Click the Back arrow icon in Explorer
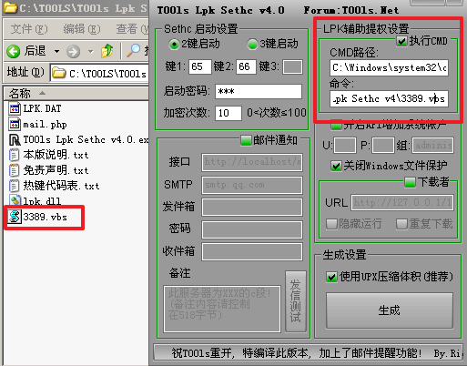The width and height of the screenshot is (467, 366). [14, 51]
